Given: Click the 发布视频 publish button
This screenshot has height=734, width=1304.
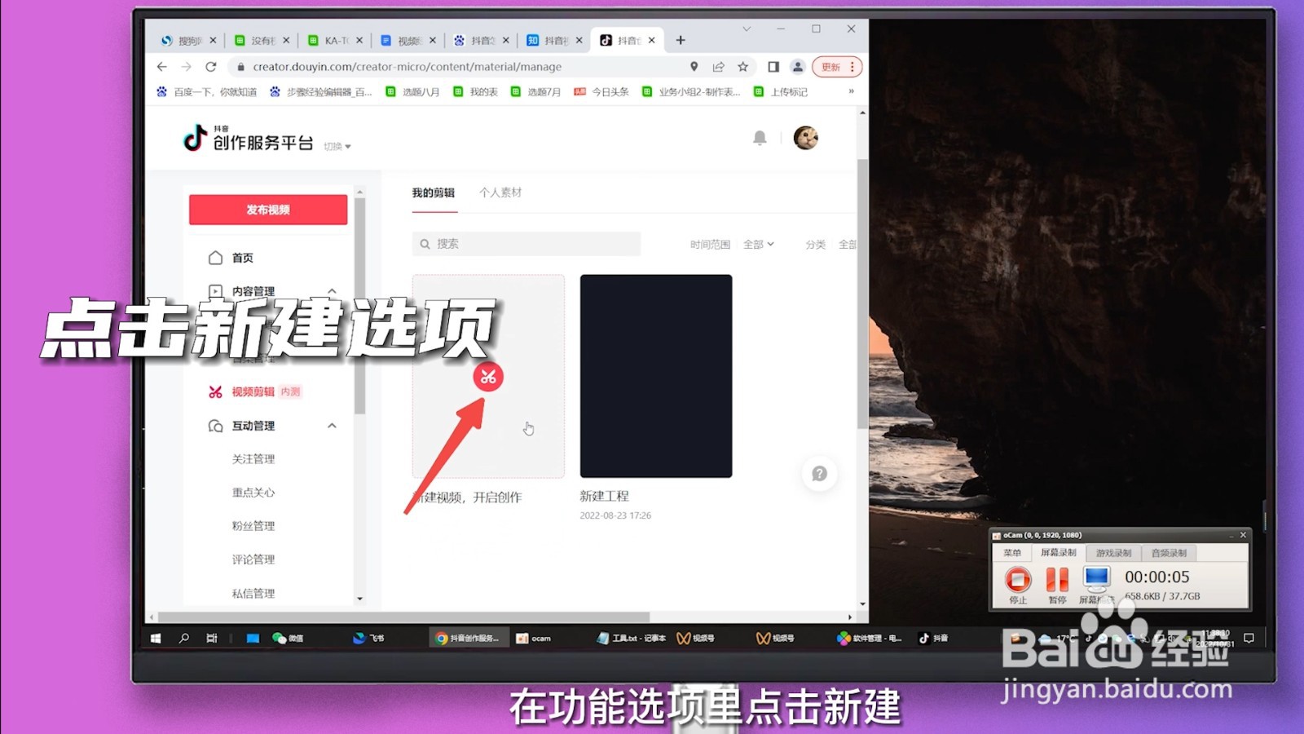Looking at the screenshot, I should tap(268, 210).
